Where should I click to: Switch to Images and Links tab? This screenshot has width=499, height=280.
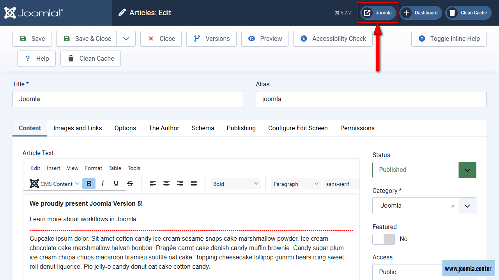point(78,128)
